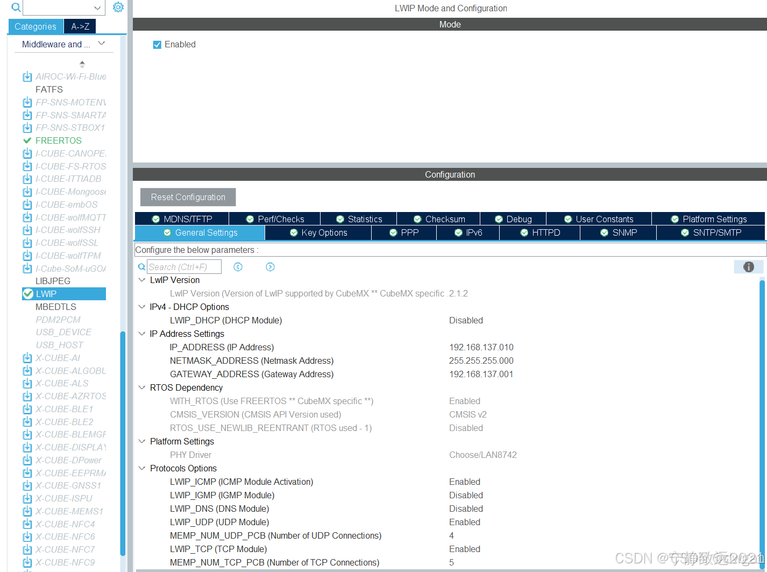Go to next search result arrow
This screenshot has height=572, width=767.
coord(270,267)
